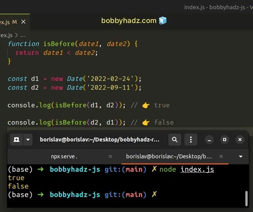The width and height of the screenshot is (253, 212).
Task: Click breadcrumb ellipsis after ex.js
Action: [23, 35]
